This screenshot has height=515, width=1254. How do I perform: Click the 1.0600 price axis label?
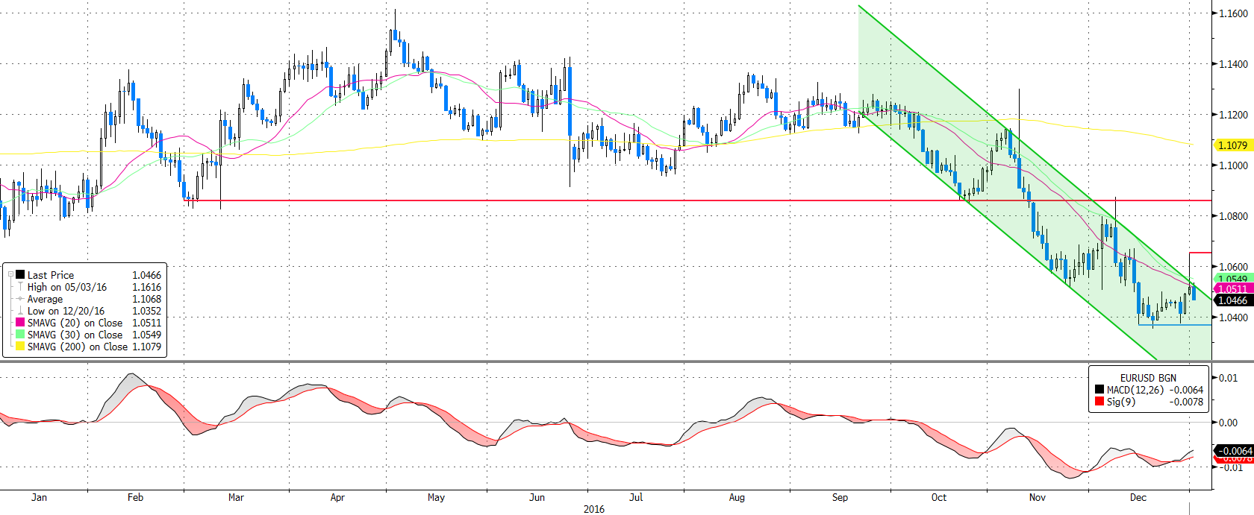click(x=1233, y=267)
